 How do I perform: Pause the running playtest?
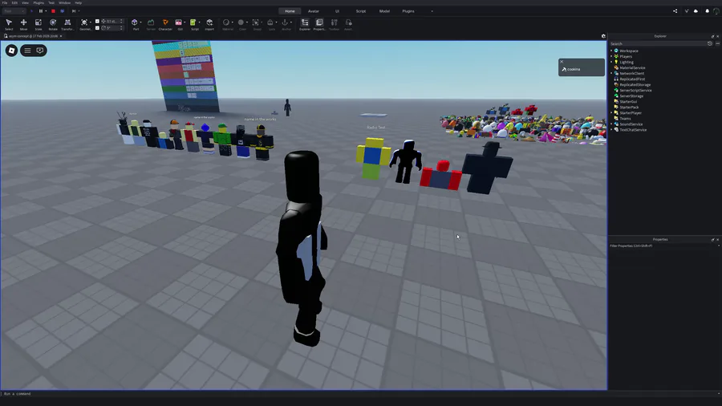tap(41, 11)
